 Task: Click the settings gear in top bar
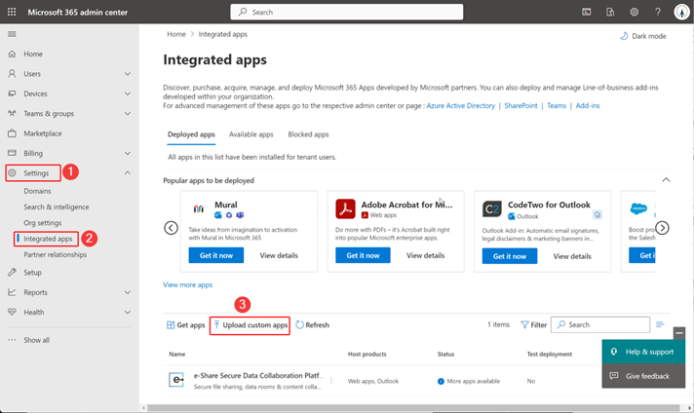tap(635, 12)
